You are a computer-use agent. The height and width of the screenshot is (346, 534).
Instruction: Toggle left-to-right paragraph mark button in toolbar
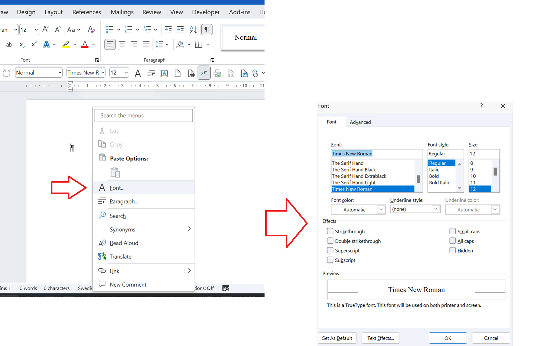pos(204,73)
